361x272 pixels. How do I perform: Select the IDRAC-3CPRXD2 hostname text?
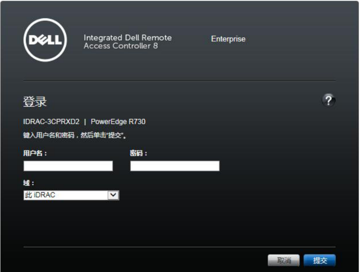click(51, 121)
